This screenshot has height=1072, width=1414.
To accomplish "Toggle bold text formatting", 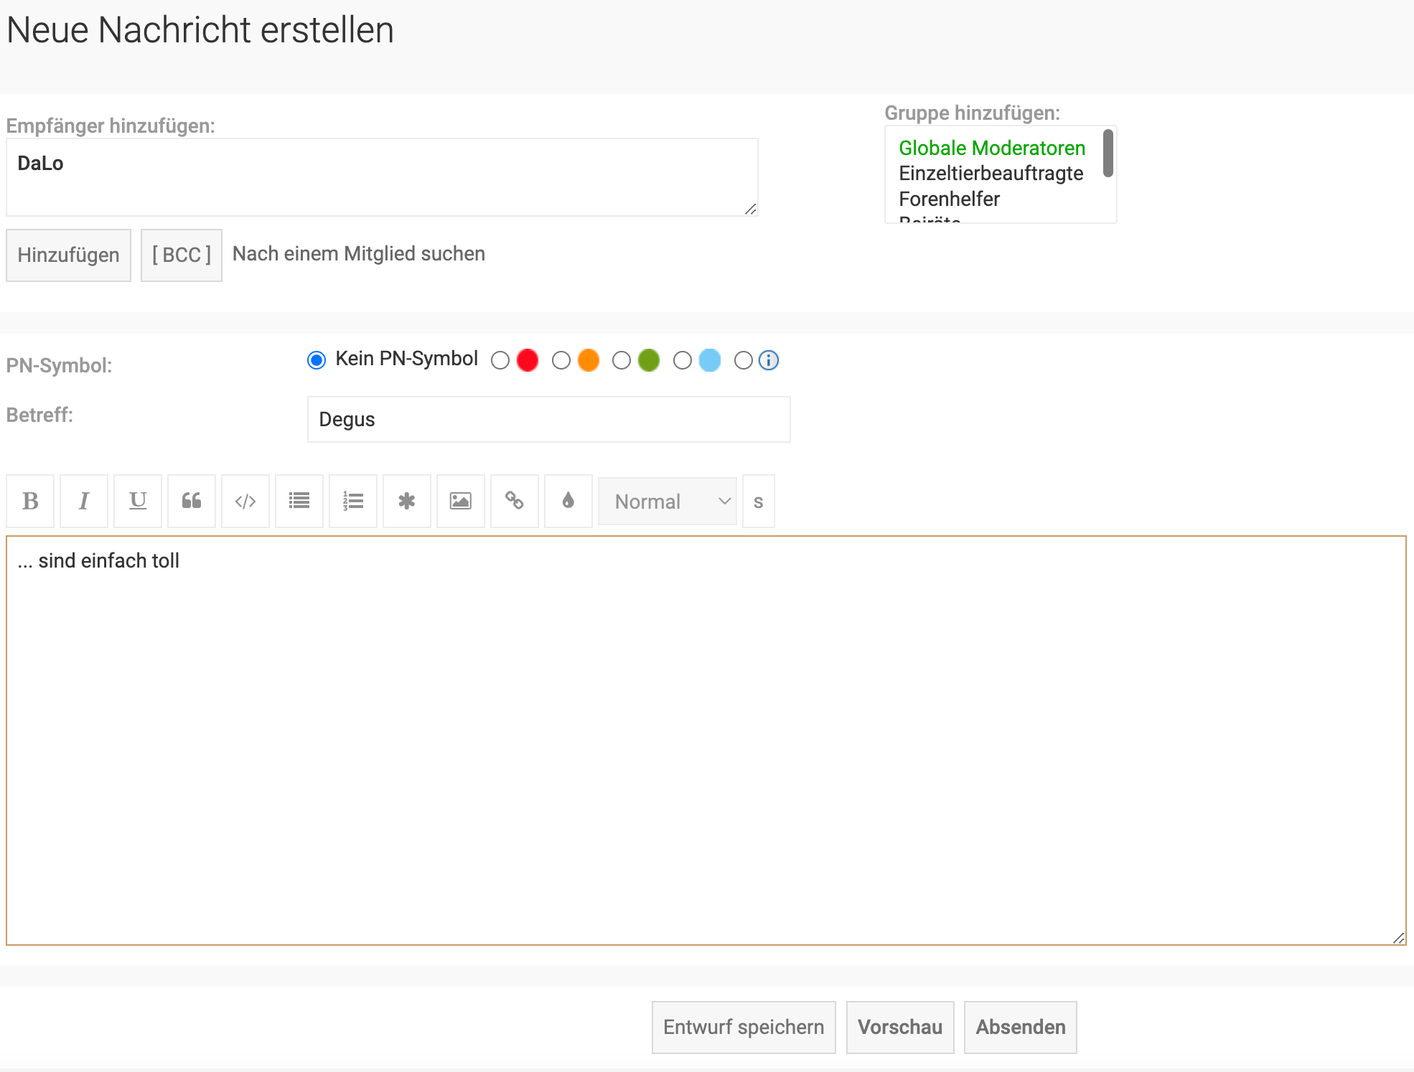I will pos(30,501).
